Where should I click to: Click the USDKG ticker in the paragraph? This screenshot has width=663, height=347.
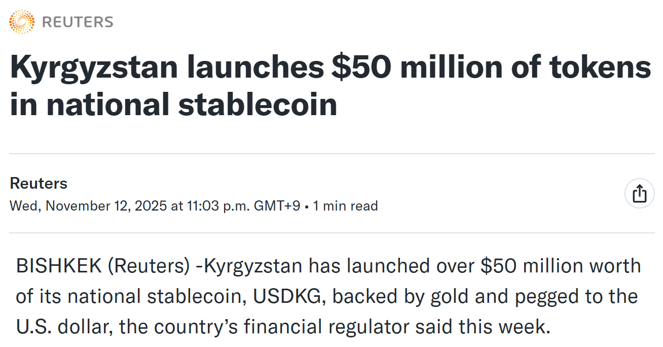(287, 297)
